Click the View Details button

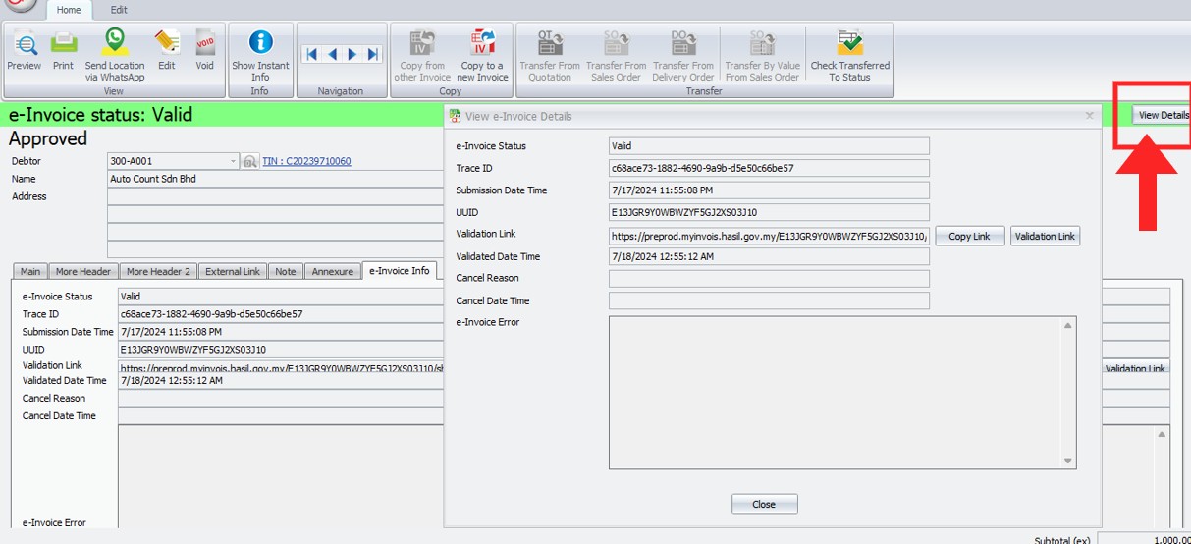pyautogui.click(x=1162, y=115)
